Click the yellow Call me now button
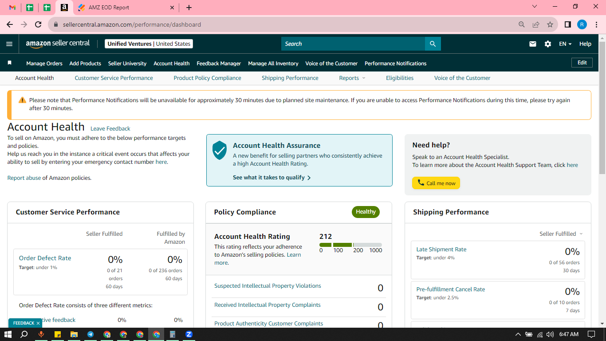The width and height of the screenshot is (606, 341). [436, 183]
